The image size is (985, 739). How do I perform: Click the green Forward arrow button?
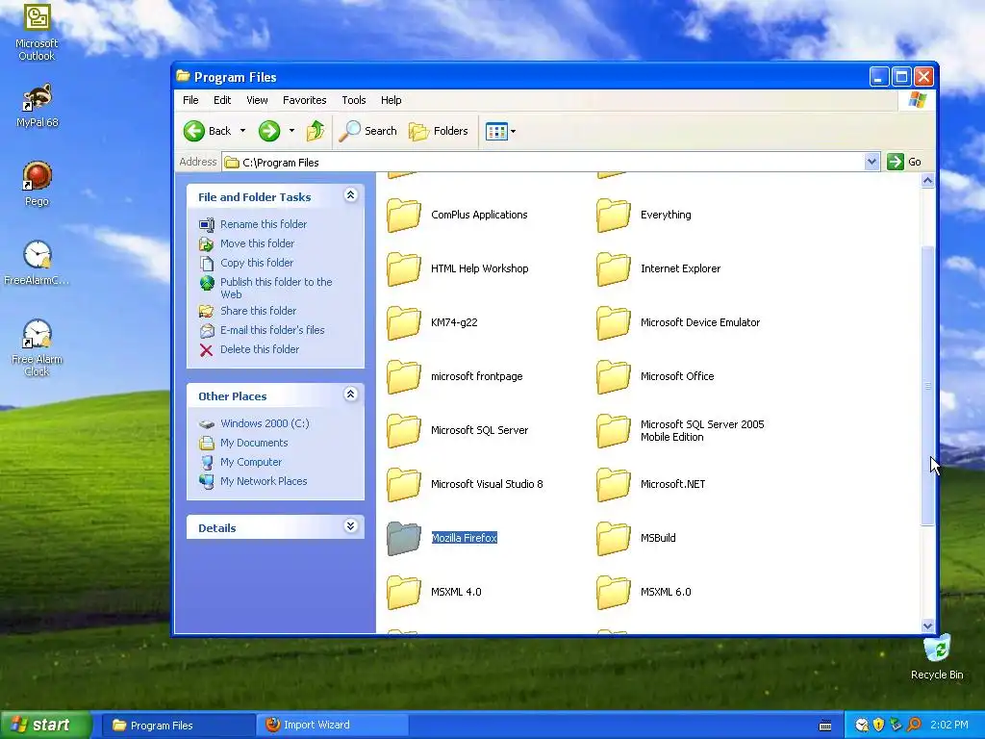[x=269, y=131]
